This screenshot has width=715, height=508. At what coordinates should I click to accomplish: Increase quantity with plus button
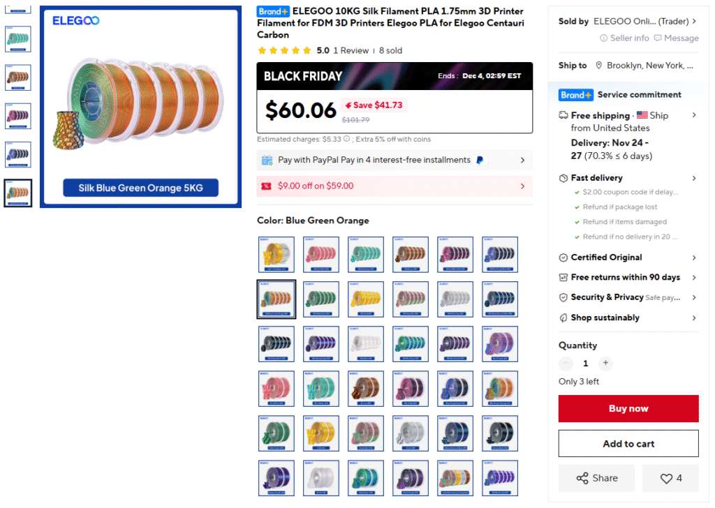pos(605,363)
